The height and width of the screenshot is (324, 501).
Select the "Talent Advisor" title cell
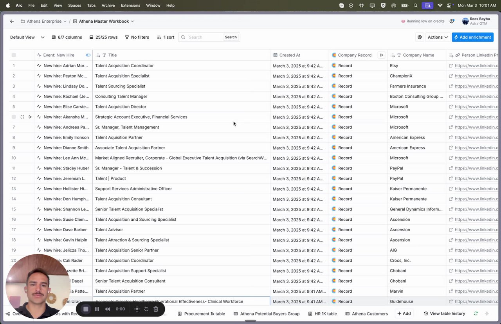[181, 230]
